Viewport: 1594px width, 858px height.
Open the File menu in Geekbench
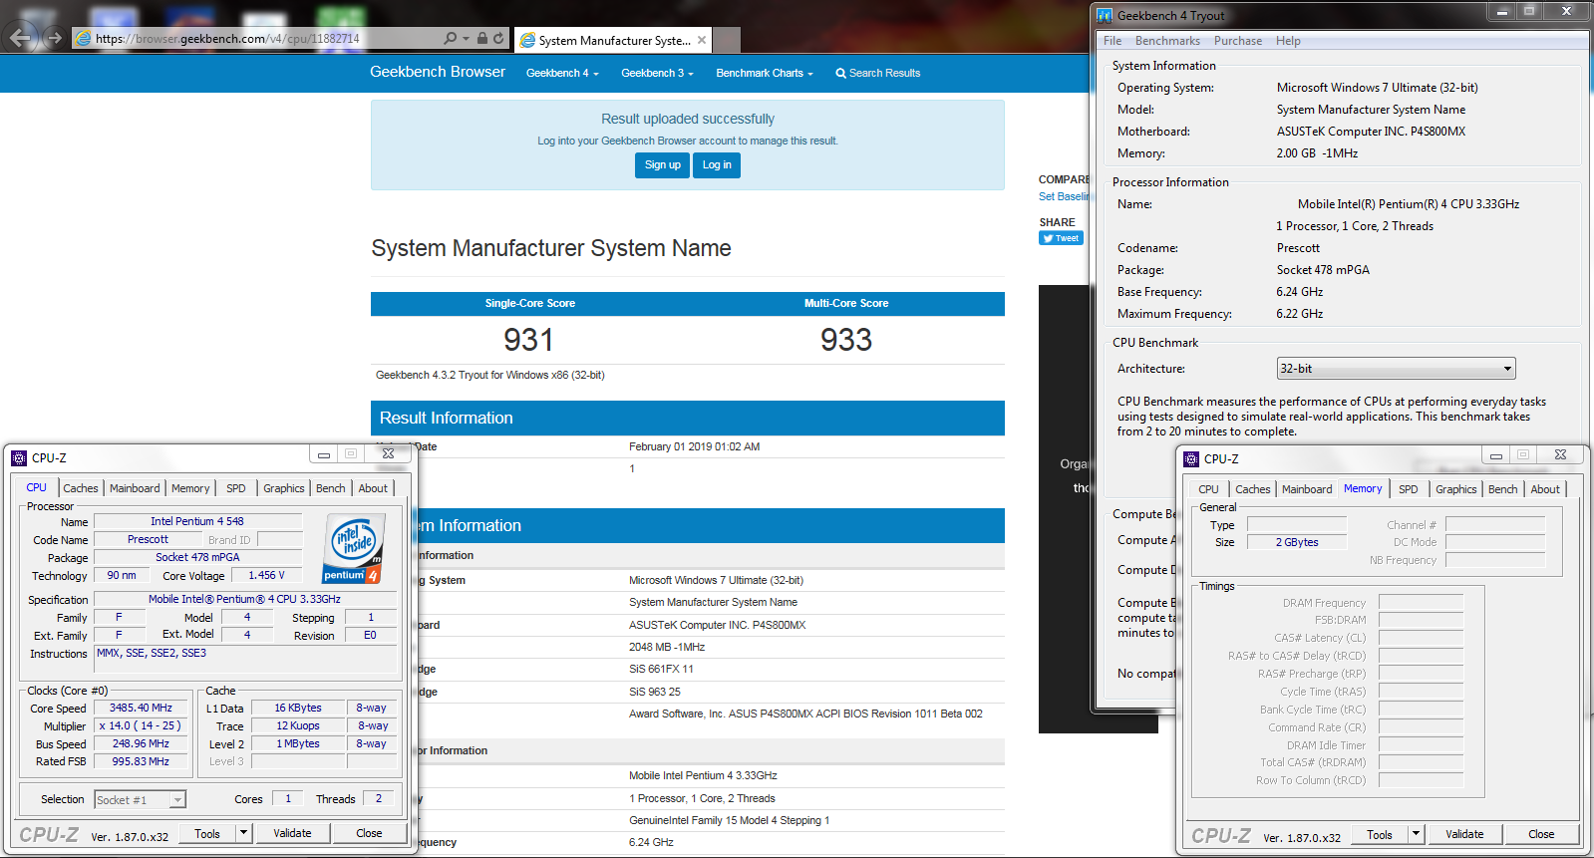pos(1113,41)
